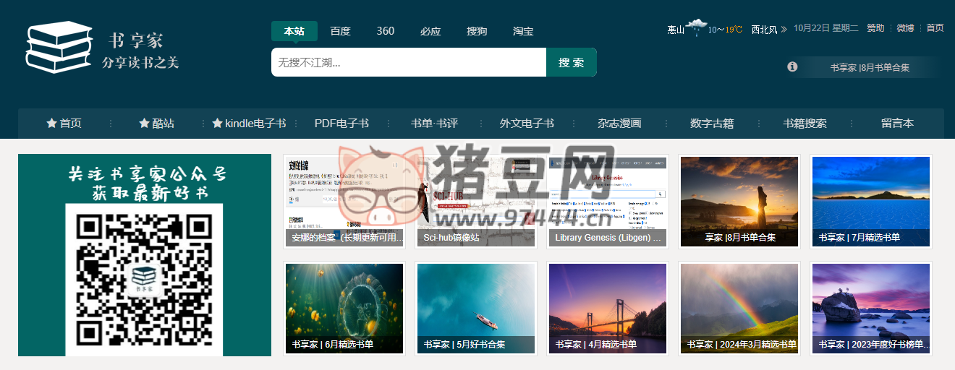
Task: Click the top-right 首页 link
Action: coord(935,28)
